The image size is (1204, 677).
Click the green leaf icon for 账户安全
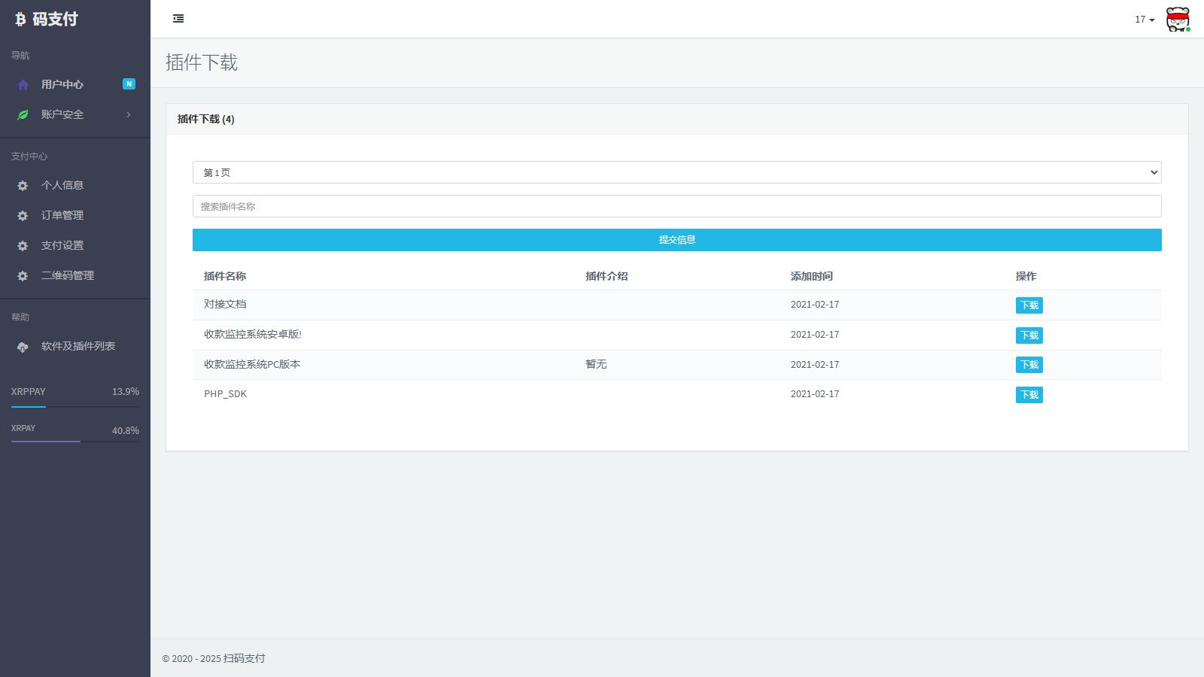[23, 115]
